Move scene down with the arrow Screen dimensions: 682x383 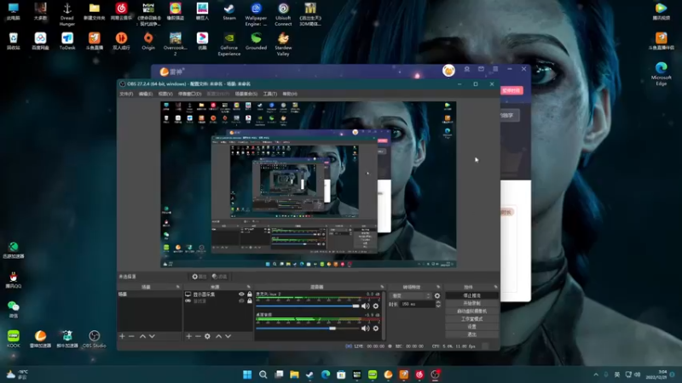(x=152, y=336)
